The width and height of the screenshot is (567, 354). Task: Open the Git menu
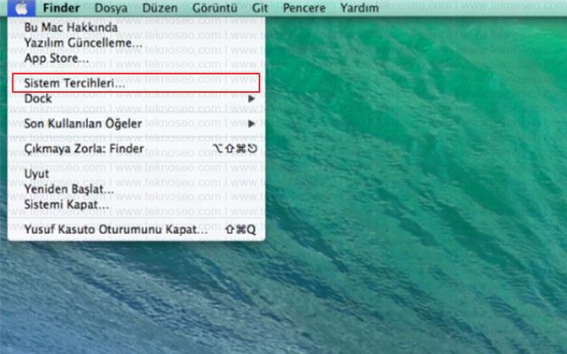[260, 8]
